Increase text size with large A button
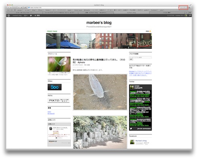Viewport: 198px width, 159px height. point(21,8)
